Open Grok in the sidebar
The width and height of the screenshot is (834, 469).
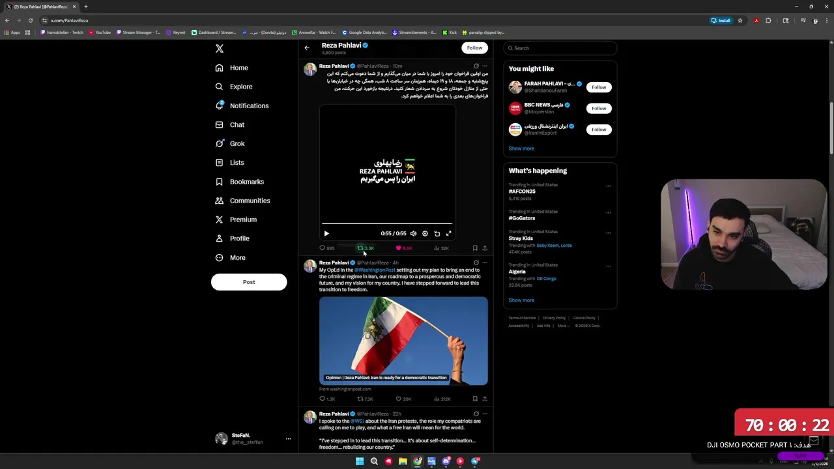[230, 143]
